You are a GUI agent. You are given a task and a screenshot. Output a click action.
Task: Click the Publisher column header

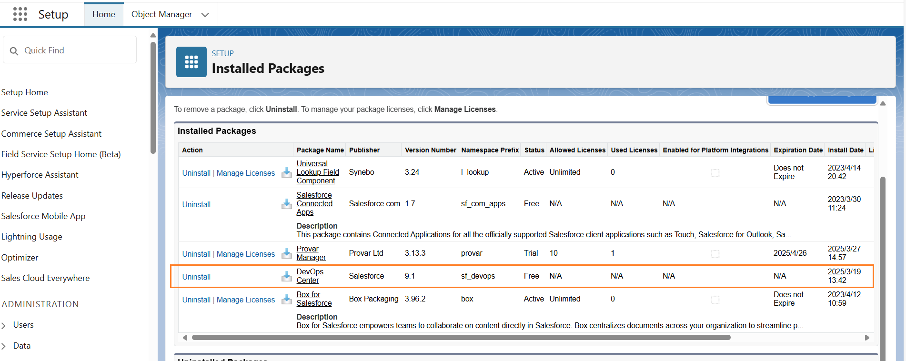364,150
